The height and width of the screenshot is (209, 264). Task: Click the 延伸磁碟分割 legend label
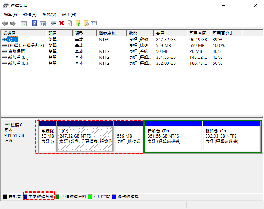coord(74,196)
